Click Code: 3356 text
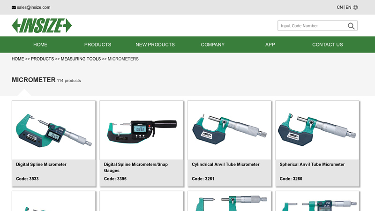Screen dimensions: 375x211 point(115,179)
